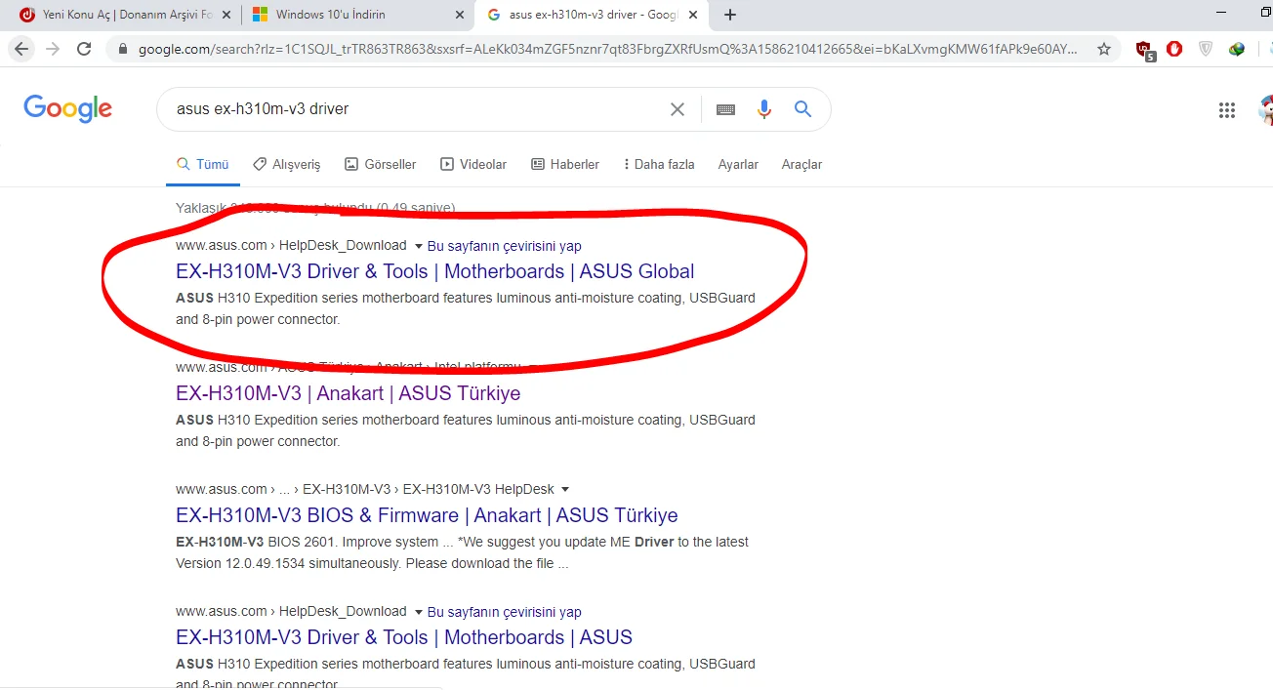The image size is (1273, 690).
Task: Open the Internet Download Manager extension icon
Action: [x=1237, y=49]
